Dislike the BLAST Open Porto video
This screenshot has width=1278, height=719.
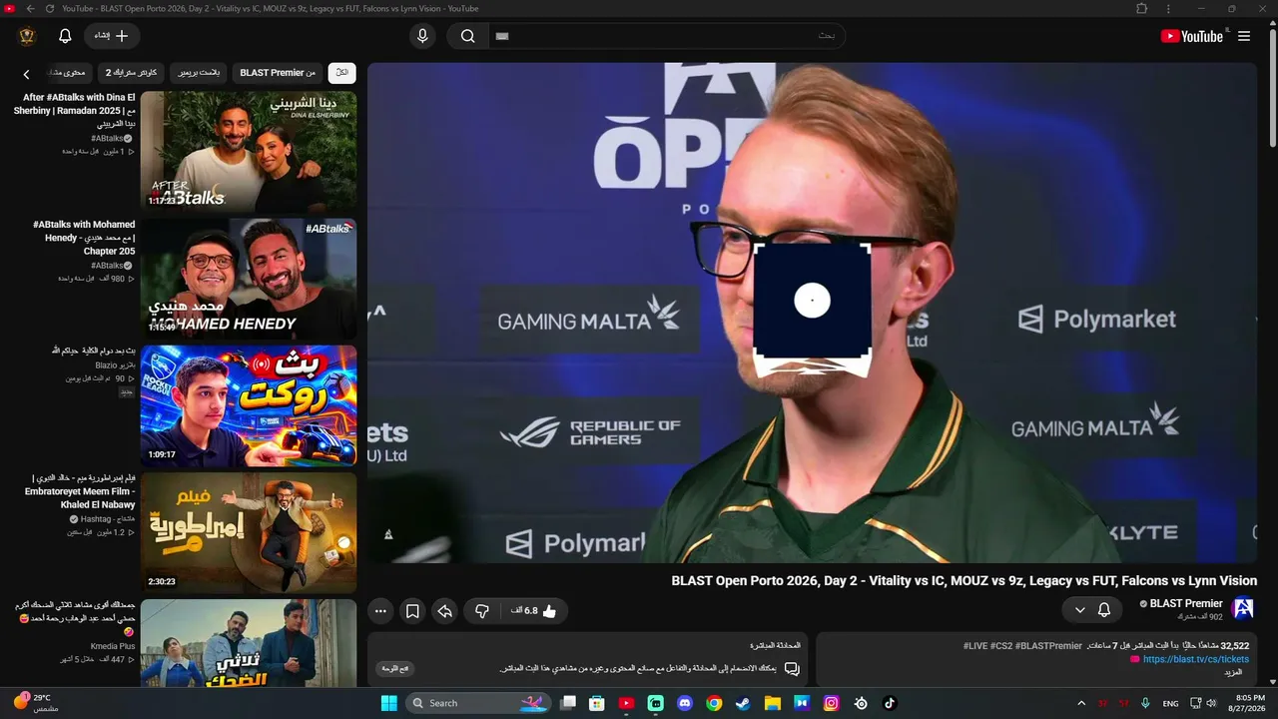pos(482,611)
